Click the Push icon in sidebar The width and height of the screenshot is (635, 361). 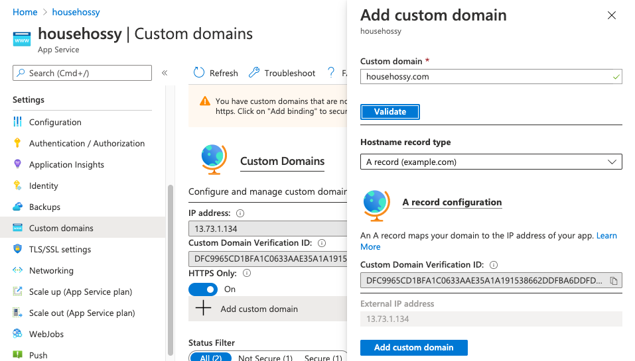click(17, 354)
